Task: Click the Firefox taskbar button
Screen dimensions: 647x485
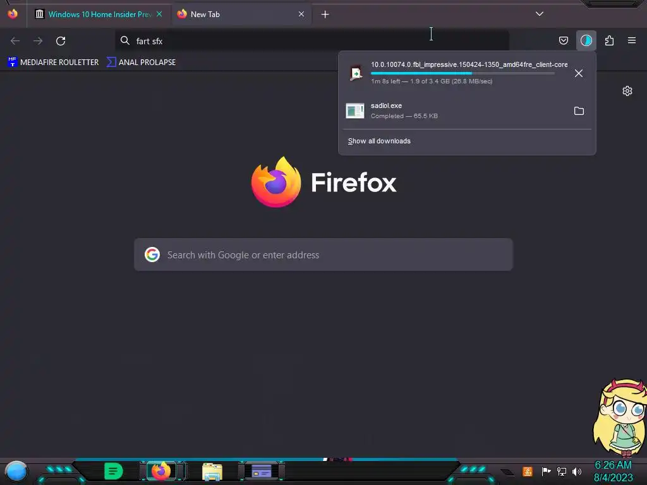Action: 161,471
